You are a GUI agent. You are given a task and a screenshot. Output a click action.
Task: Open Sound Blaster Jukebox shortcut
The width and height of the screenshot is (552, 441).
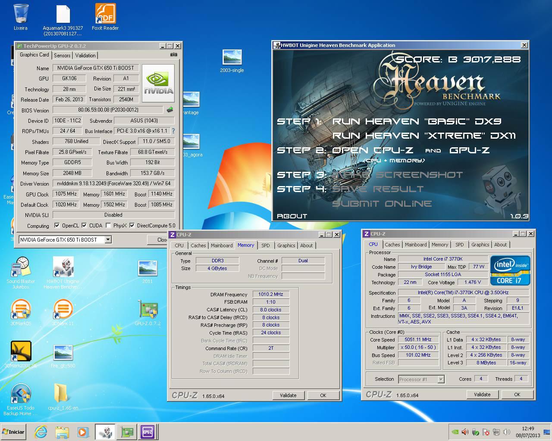21,273
